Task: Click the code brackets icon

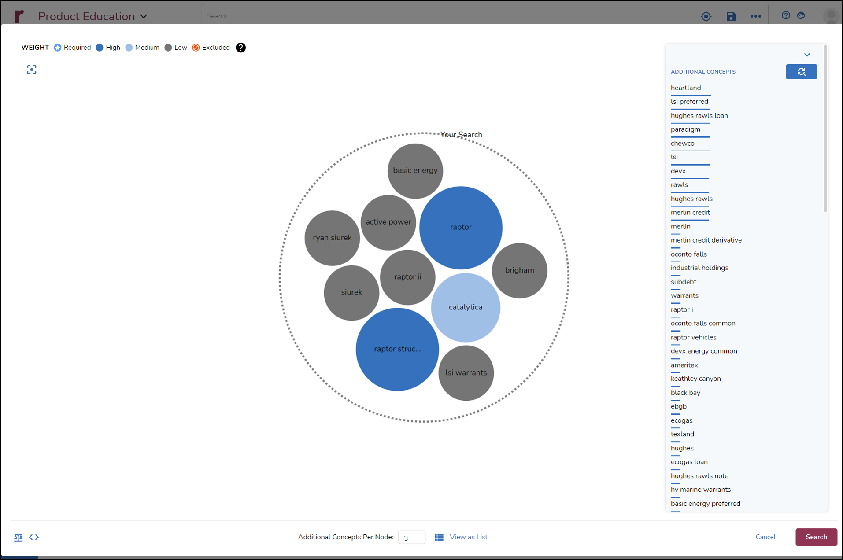Action: pos(34,538)
